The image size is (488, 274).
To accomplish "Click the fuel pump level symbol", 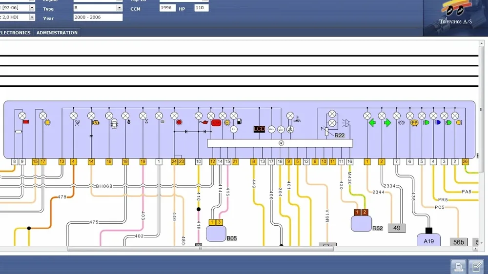I will (239, 121).
